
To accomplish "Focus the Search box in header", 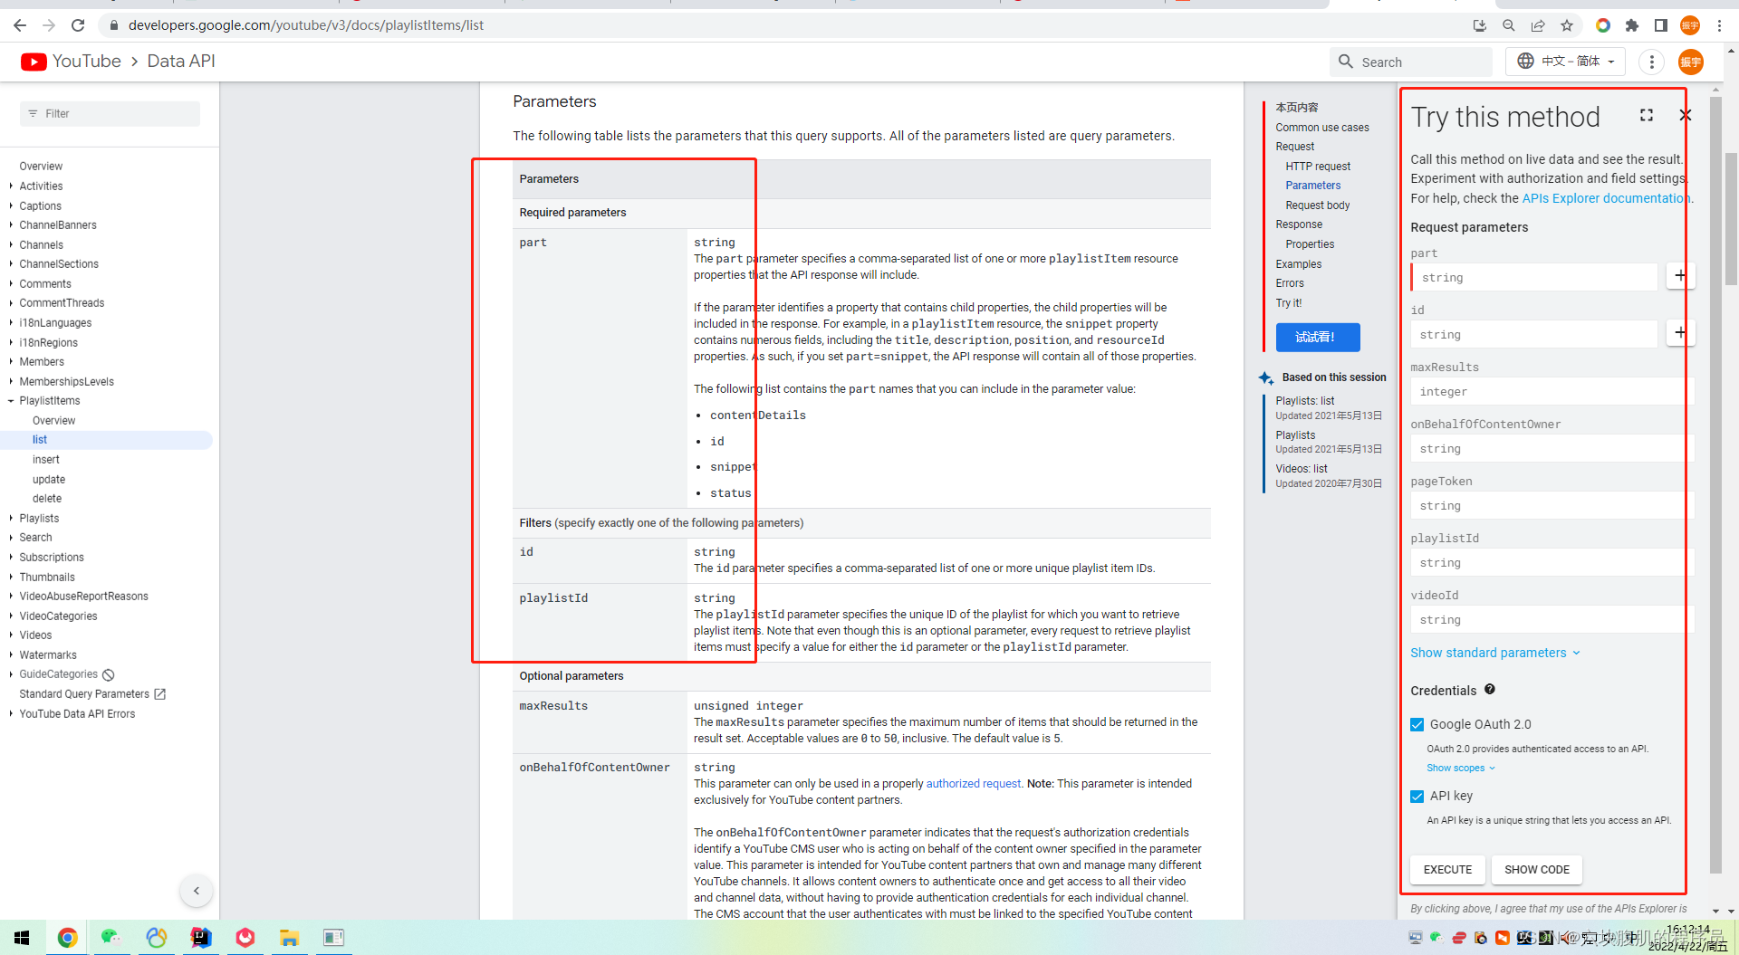I will point(1411,62).
